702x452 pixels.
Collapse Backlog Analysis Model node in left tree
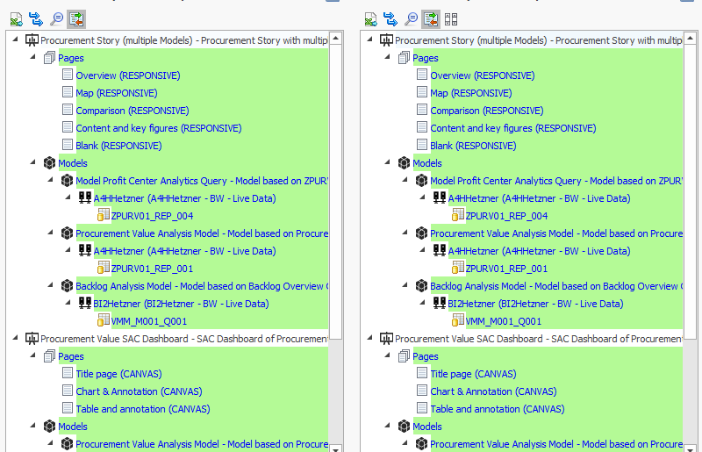(x=52, y=286)
